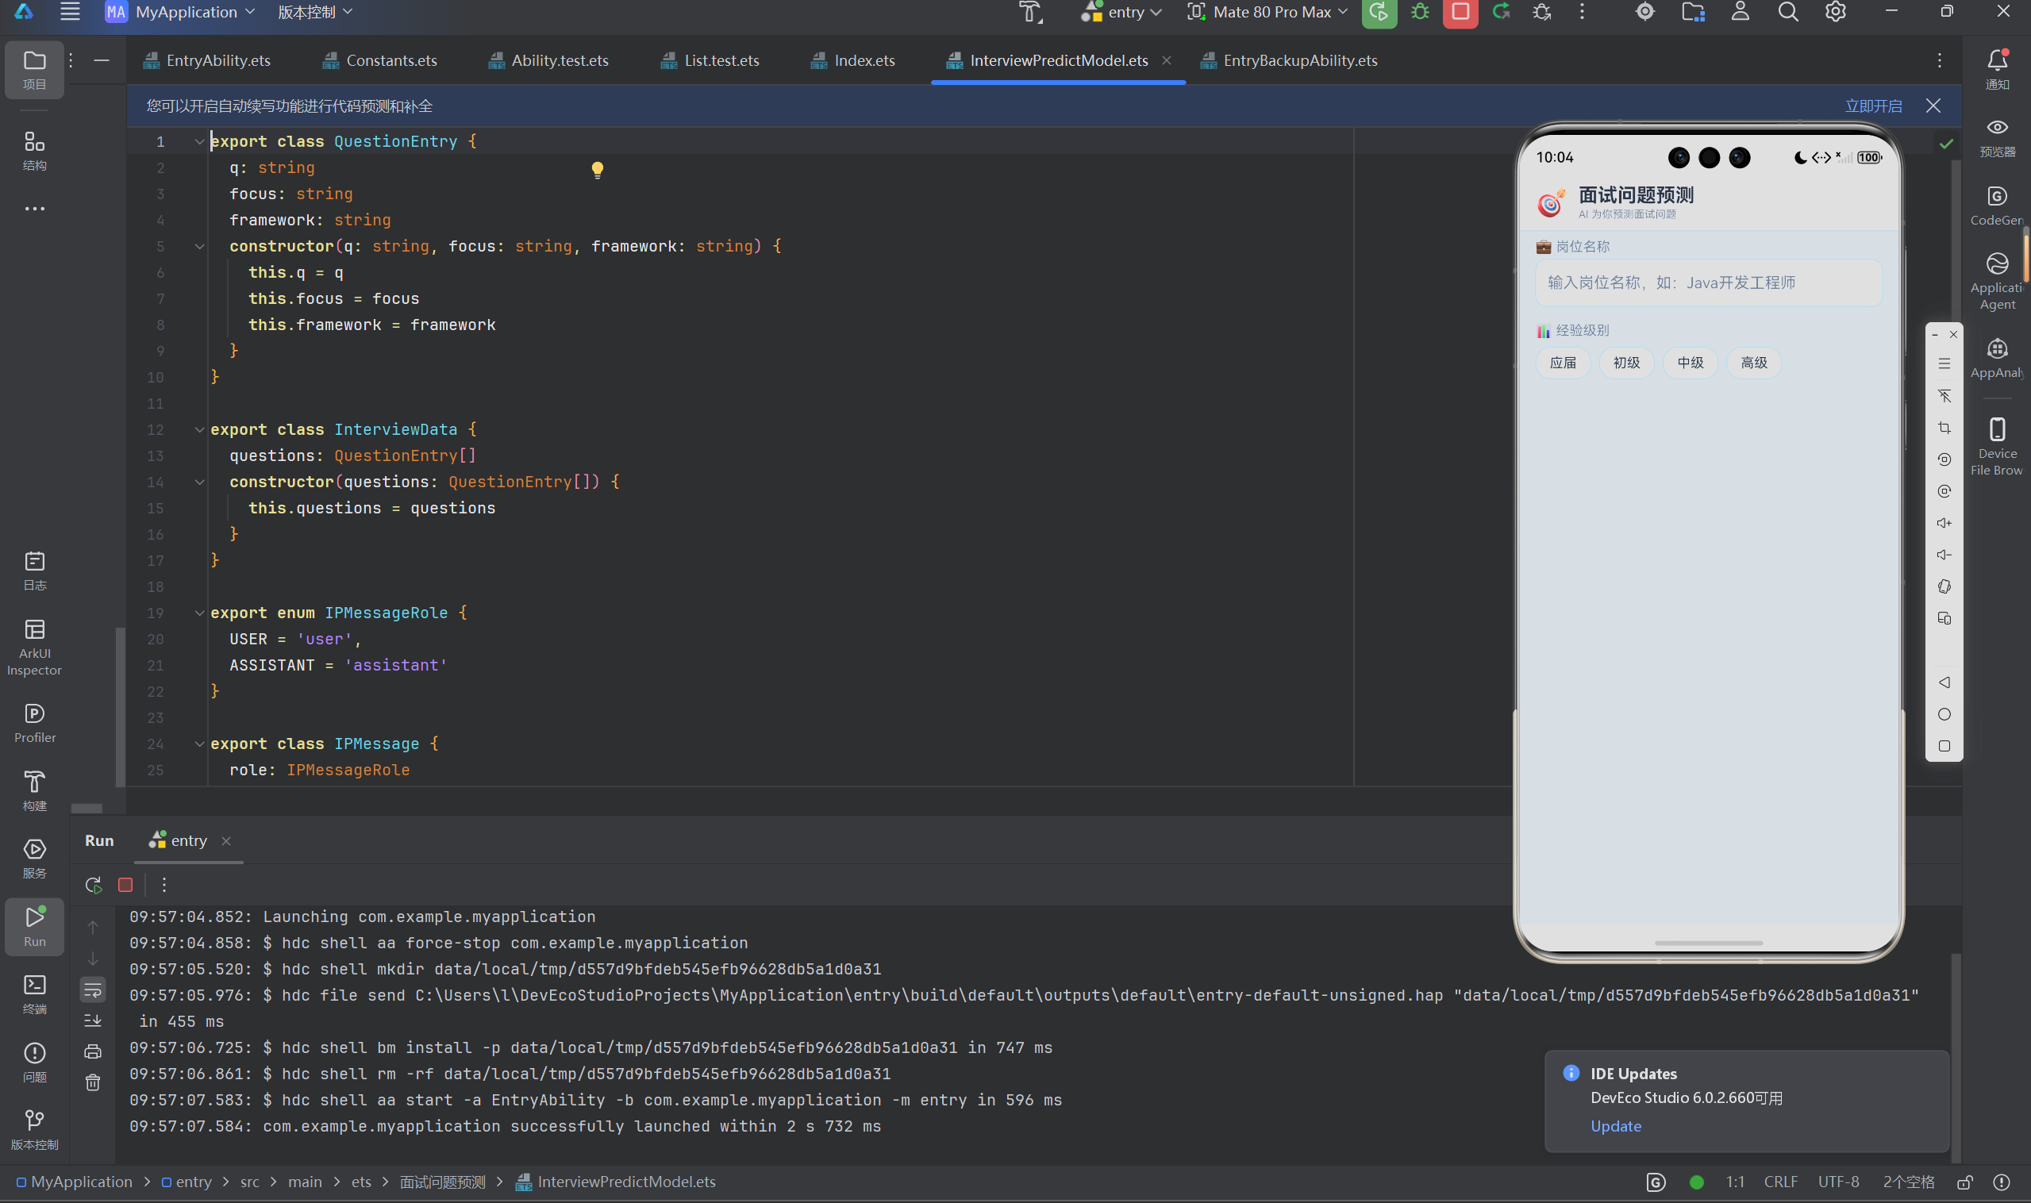This screenshot has height=1203, width=2031.
Task: Expand the Mate 80 Pro Max device selector
Action: point(1267,12)
